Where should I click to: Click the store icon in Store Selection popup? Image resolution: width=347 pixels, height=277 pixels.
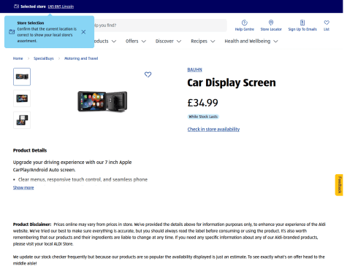pyautogui.click(x=12, y=32)
